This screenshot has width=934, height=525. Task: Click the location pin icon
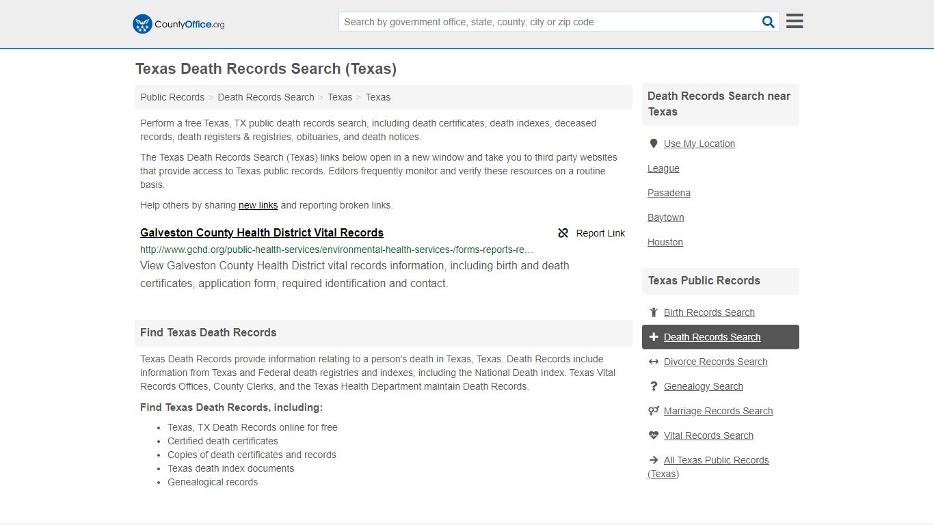pos(654,144)
